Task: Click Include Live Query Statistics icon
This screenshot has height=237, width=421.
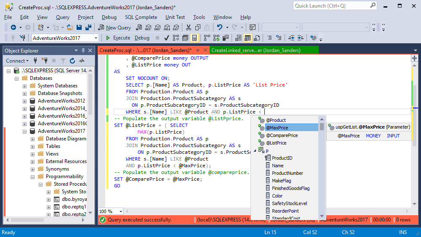Action: pos(216,38)
